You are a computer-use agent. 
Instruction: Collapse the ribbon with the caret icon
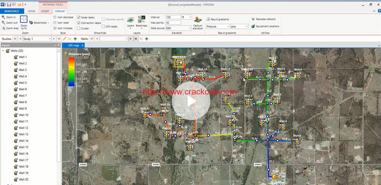pos(374,11)
